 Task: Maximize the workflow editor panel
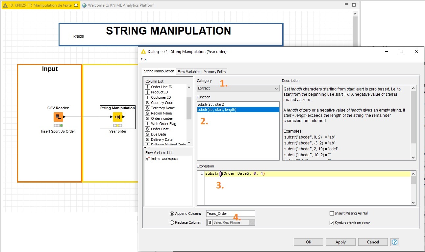point(354,5)
